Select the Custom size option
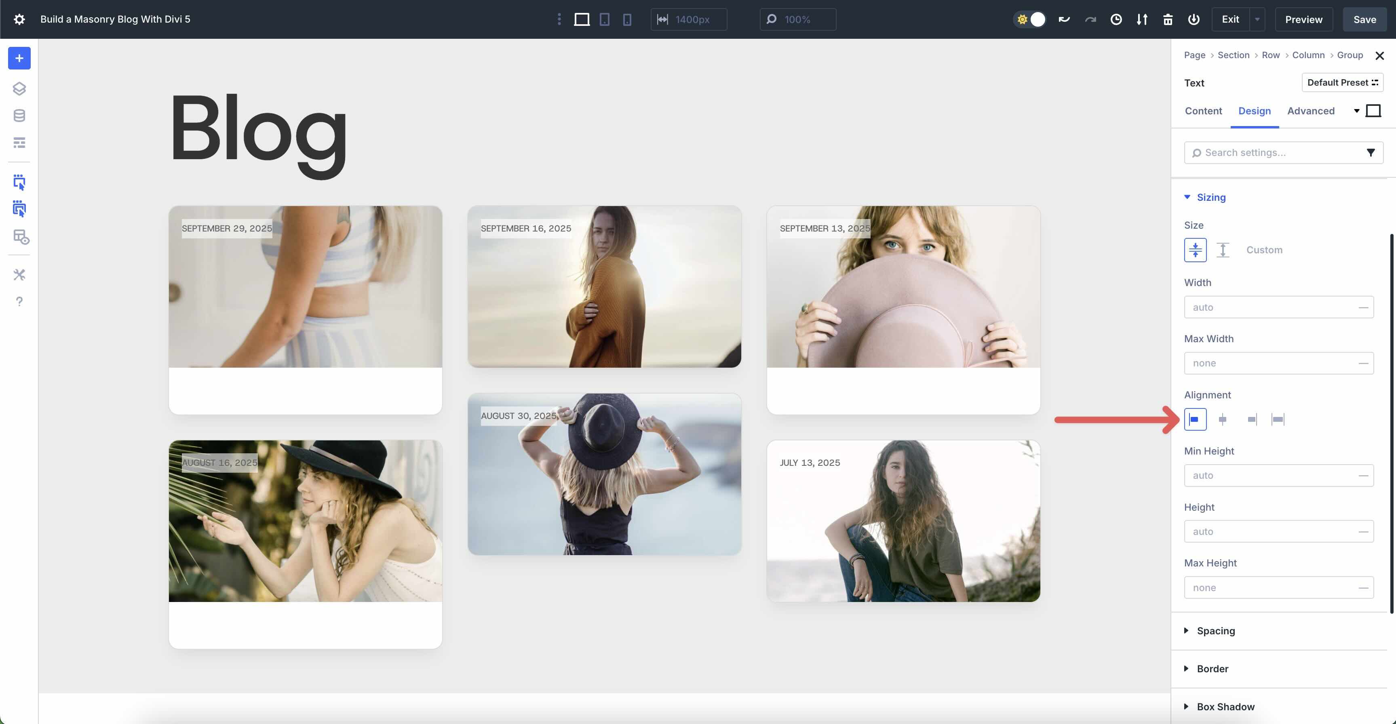 click(1265, 250)
